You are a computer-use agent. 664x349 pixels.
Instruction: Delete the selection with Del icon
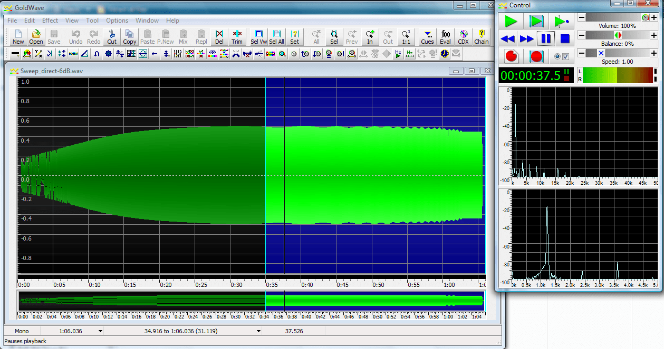tap(219, 36)
